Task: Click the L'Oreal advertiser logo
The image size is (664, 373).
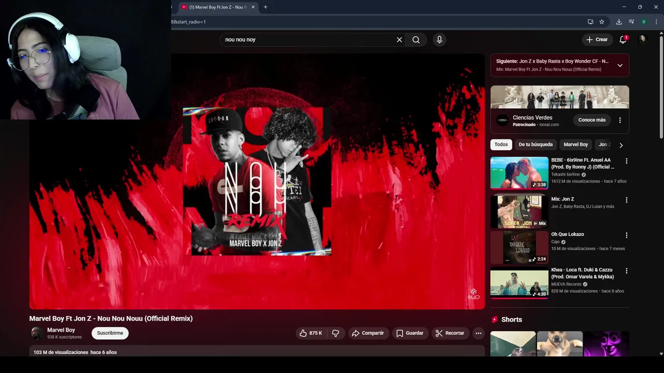Action: 502,120
